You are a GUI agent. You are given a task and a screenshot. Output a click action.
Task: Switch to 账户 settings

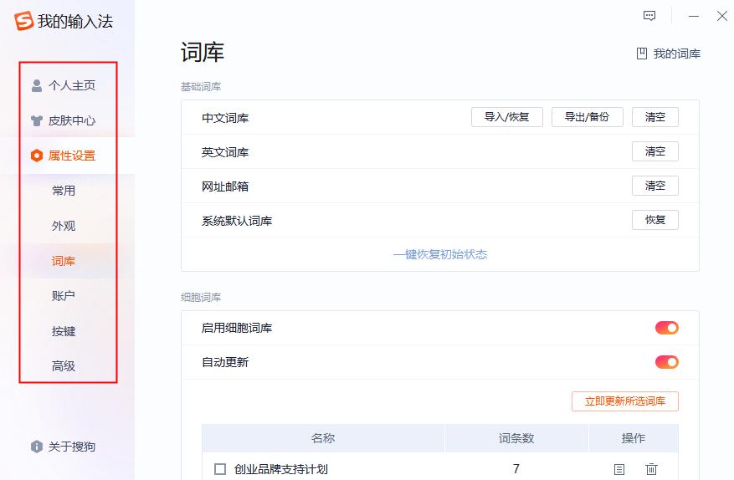[x=64, y=296]
